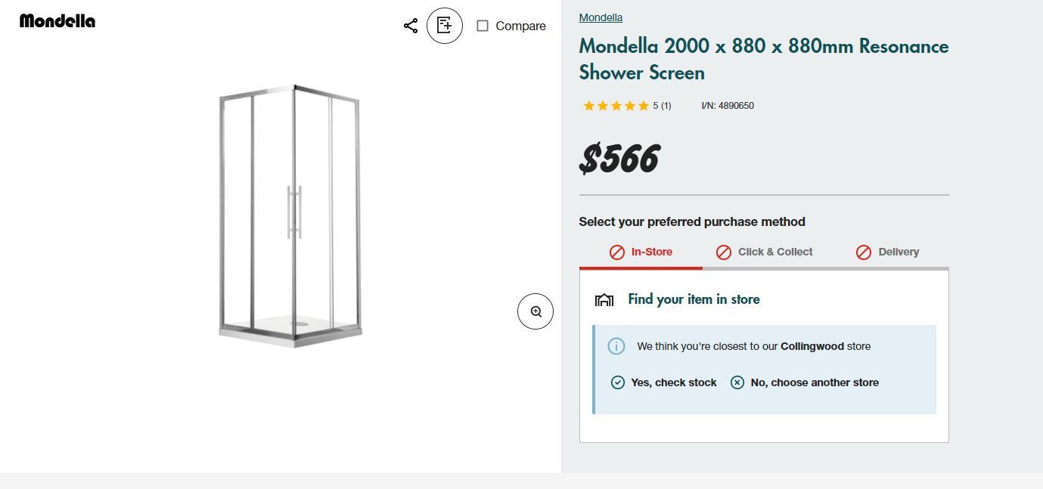Confirm Yes, check stock for Collingwood
This screenshot has width=1043, height=489.
point(673,382)
